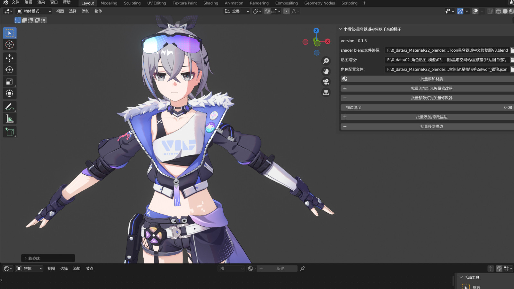Image resolution: width=514 pixels, height=289 pixels.
Task: Click the 批量添加材质 button
Action: 431,79
